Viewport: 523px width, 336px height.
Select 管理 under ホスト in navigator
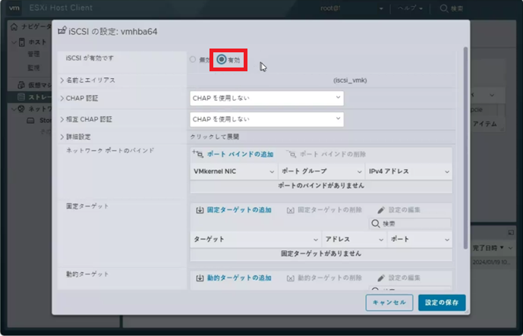[33, 54]
